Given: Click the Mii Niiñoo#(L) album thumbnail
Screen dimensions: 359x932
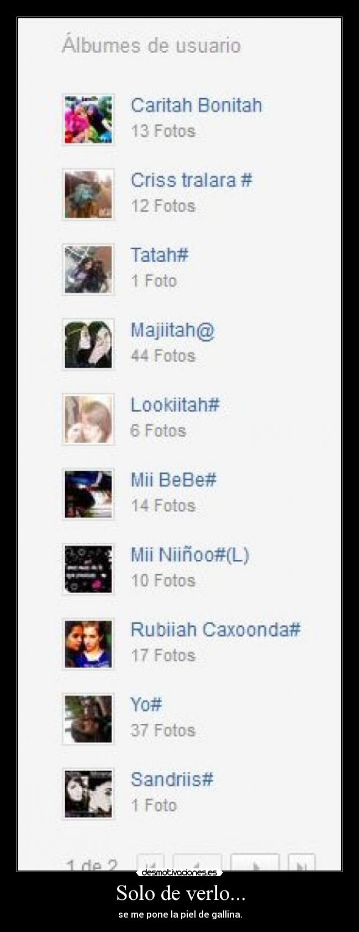Looking at the screenshot, I should point(88,569).
